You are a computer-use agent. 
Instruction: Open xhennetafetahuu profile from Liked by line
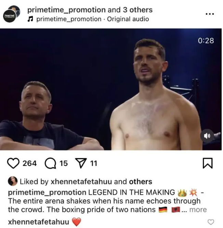[x=81, y=182]
